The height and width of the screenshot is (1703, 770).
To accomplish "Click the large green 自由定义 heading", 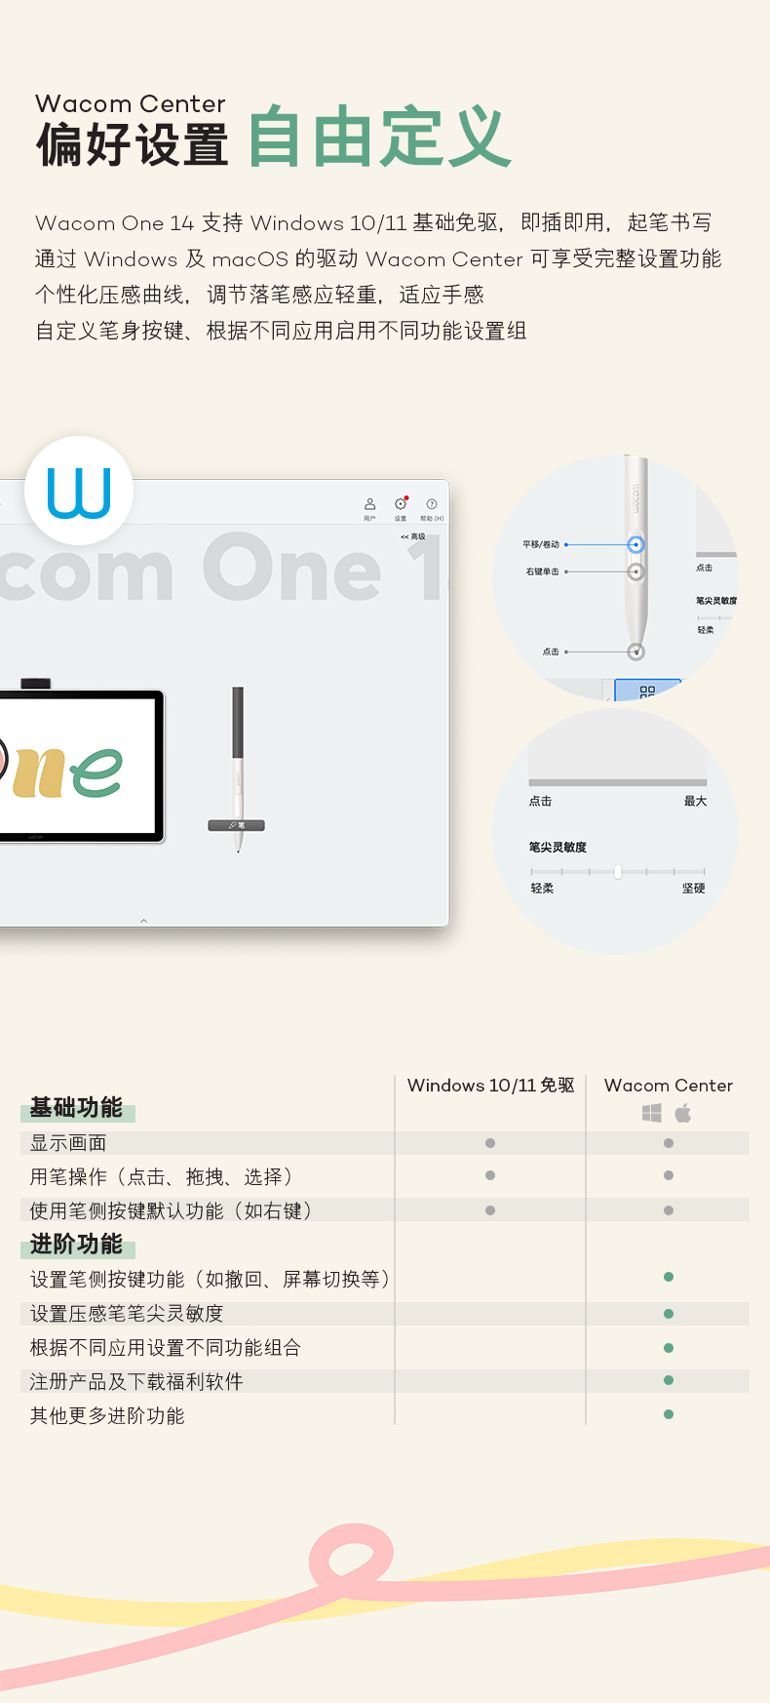I will (x=379, y=138).
